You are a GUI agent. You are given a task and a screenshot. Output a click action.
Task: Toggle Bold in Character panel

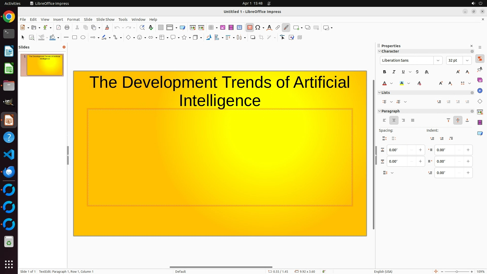(x=385, y=72)
